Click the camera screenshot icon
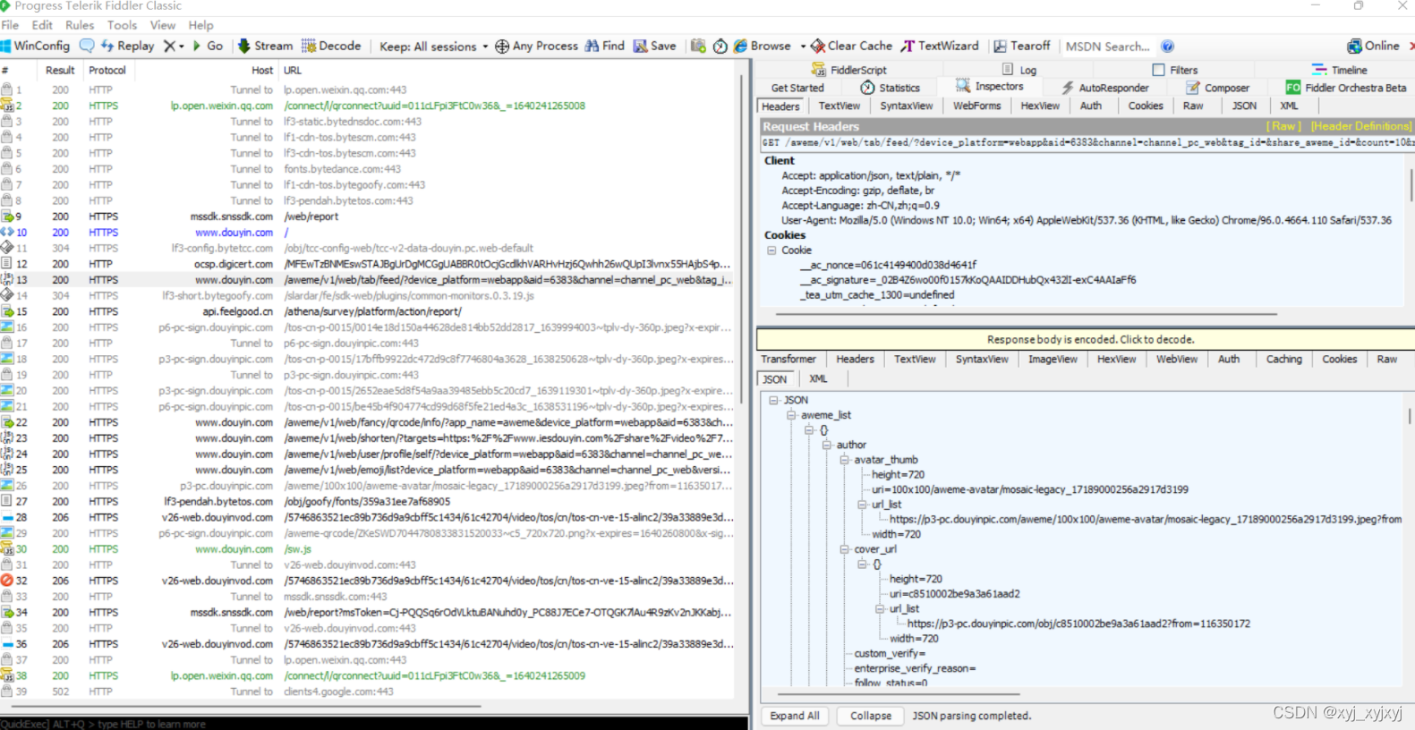Image resolution: width=1415 pixels, height=730 pixels. (x=698, y=47)
